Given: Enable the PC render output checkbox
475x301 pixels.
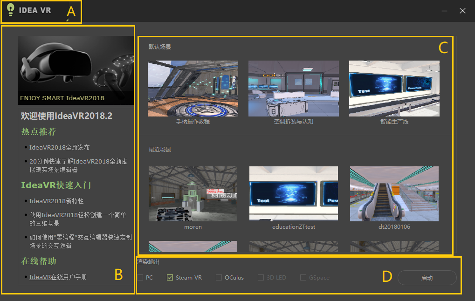Looking at the screenshot, I should 140,277.
